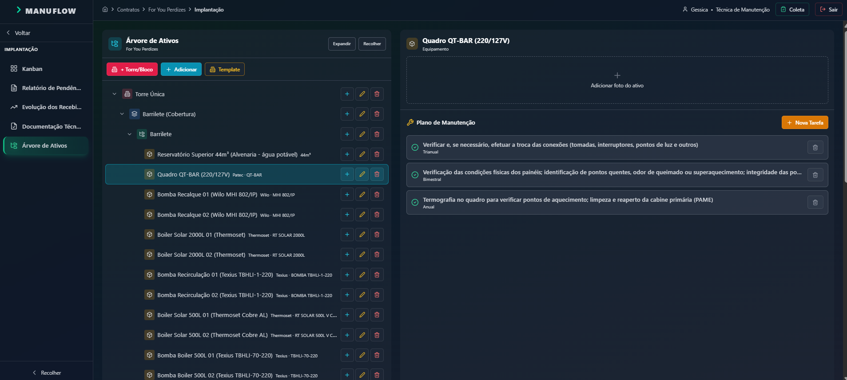The height and width of the screenshot is (380, 847).
Task: Add a new Torre/Bloco
Action: pos(132,69)
